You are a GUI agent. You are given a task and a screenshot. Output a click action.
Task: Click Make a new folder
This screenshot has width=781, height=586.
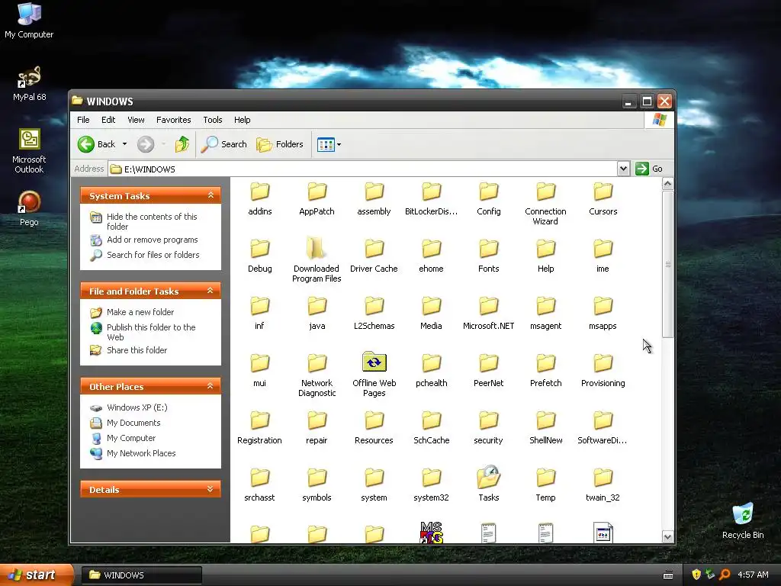(x=140, y=312)
